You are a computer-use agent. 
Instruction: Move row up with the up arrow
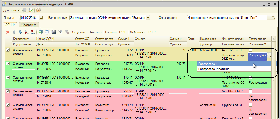coord(14,32)
